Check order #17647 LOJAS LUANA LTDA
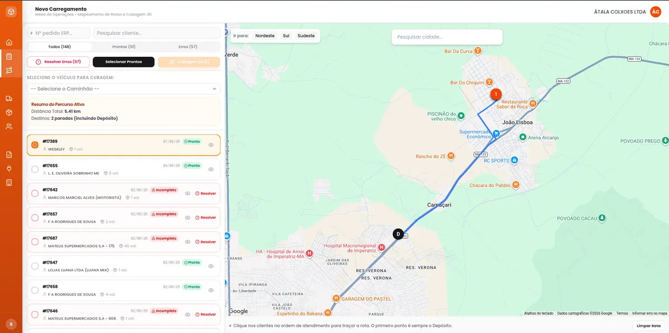Image resolution: width=669 pixels, height=333 pixels. pos(35,266)
